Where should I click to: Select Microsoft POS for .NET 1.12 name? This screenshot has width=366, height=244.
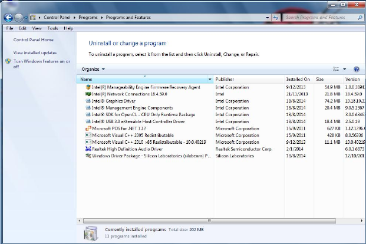119,128
